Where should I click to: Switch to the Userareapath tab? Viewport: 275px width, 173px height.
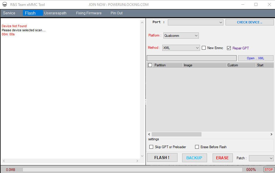click(x=55, y=13)
